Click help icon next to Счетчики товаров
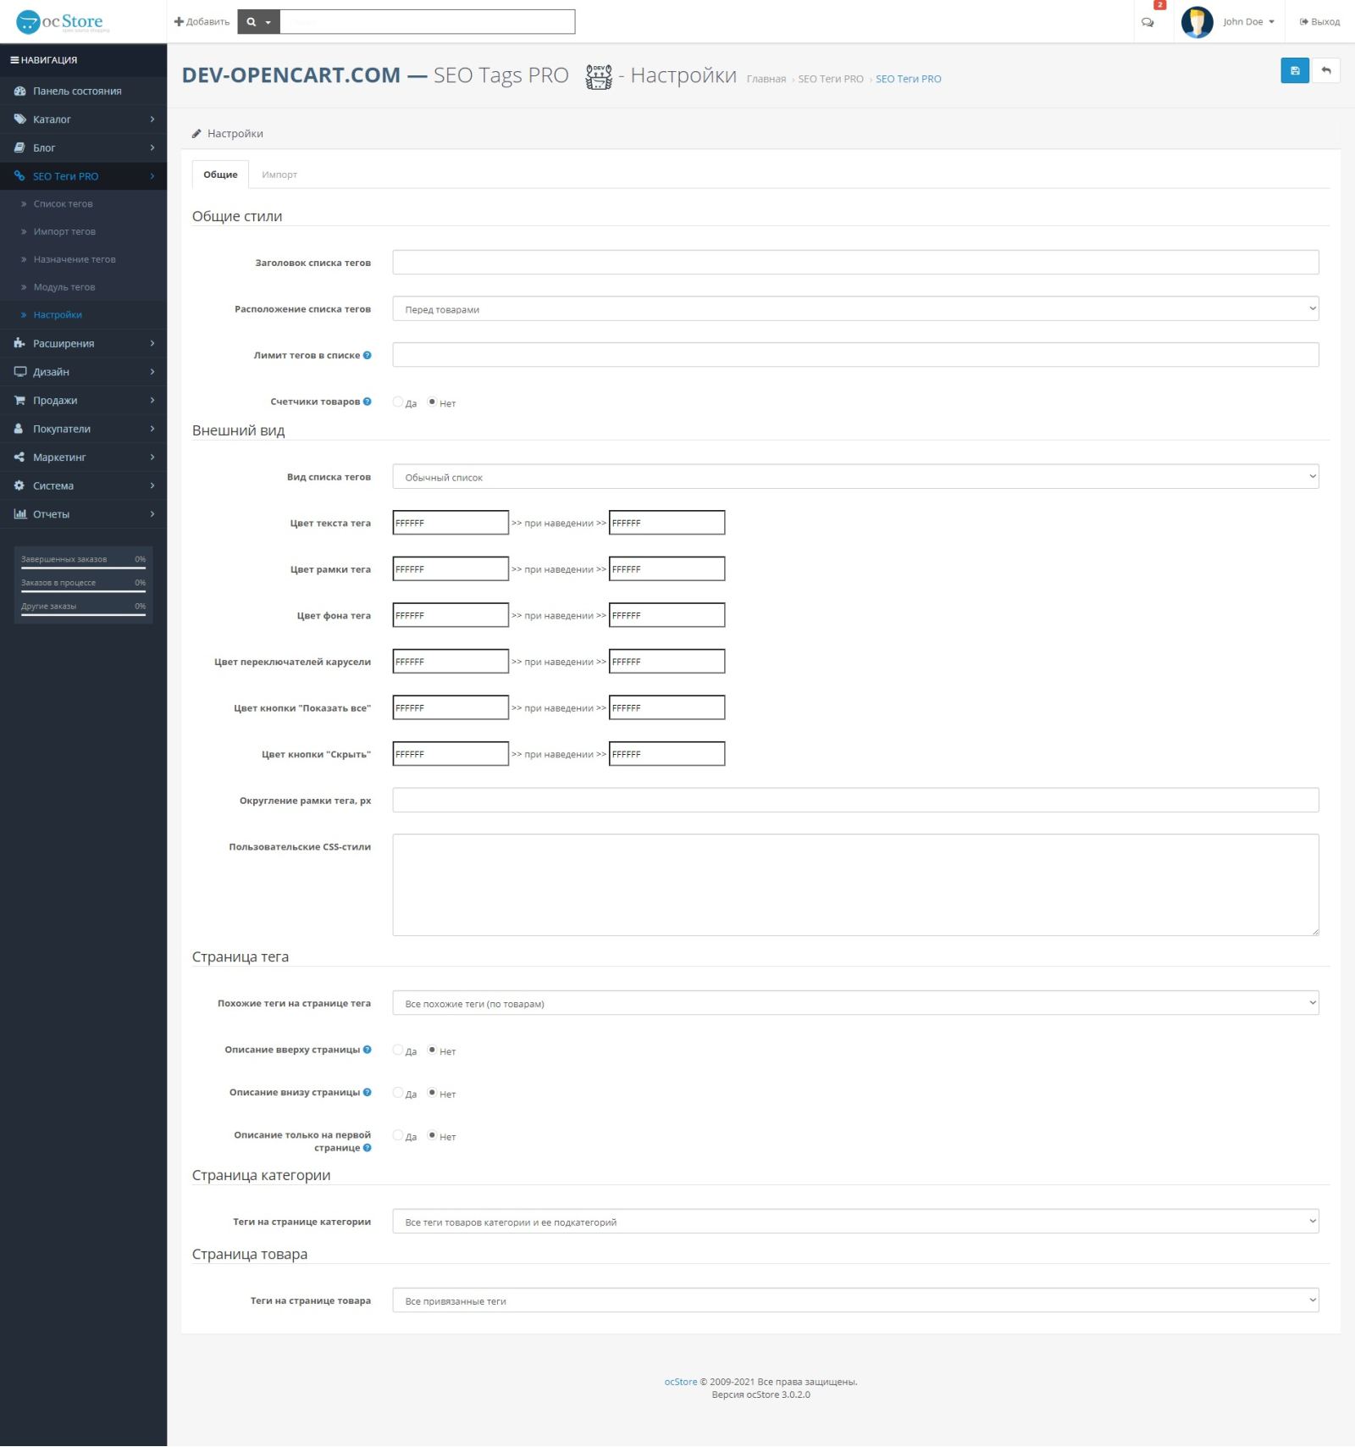Image resolution: width=1355 pixels, height=1447 pixels. (x=367, y=402)
